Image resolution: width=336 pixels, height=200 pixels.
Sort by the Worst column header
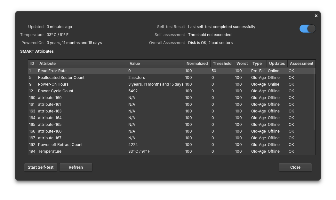pyautogui.click(x=242, y=63)
